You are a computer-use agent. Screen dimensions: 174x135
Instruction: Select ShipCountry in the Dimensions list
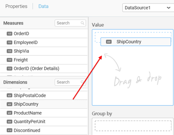point(44,104)
